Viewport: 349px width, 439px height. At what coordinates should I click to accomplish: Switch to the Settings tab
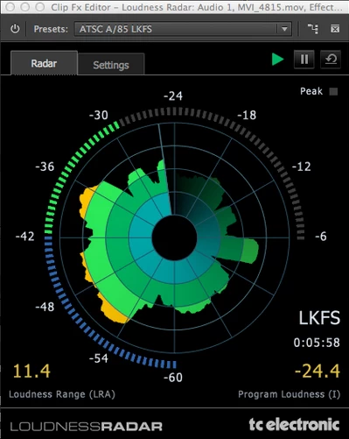pyautogui.click(x=111, y=65)
